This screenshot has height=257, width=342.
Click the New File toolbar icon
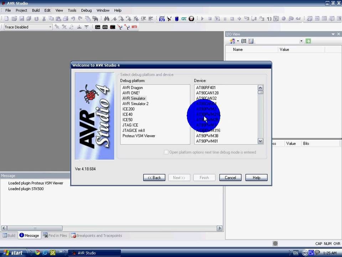pyautogui.click(x=7, y=19)
